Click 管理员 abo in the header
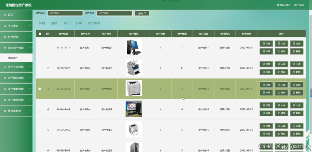Image resolution: width=312 pixels, height=152 pixels. pyautogui.click(x=283, y=5)
